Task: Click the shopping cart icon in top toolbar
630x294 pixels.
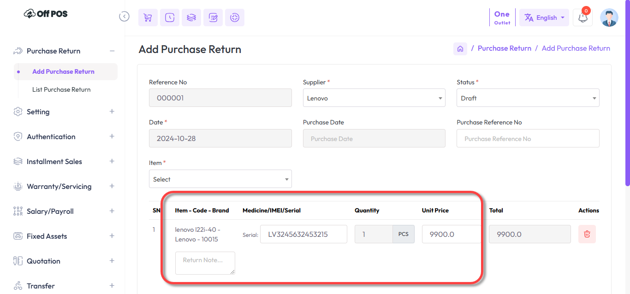Action: pos(148,18)
